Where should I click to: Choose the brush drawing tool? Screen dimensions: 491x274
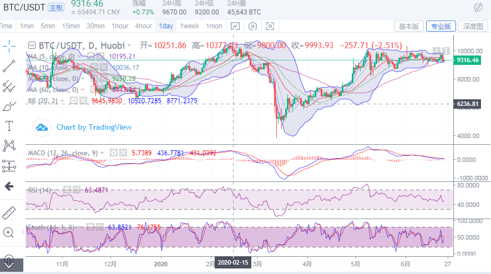coord(8,106)
